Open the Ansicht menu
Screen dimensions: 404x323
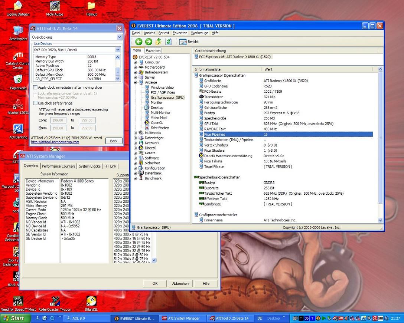[149, 33]
